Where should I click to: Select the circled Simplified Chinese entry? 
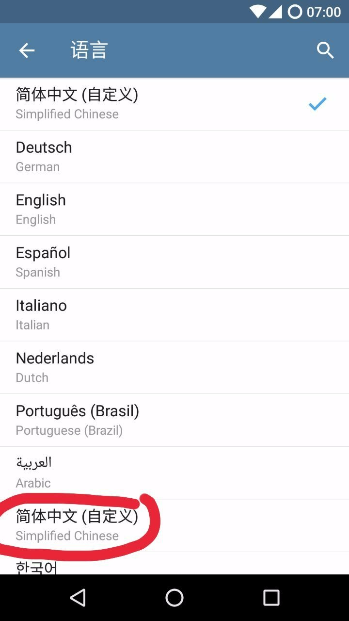[x=174, y=525]
